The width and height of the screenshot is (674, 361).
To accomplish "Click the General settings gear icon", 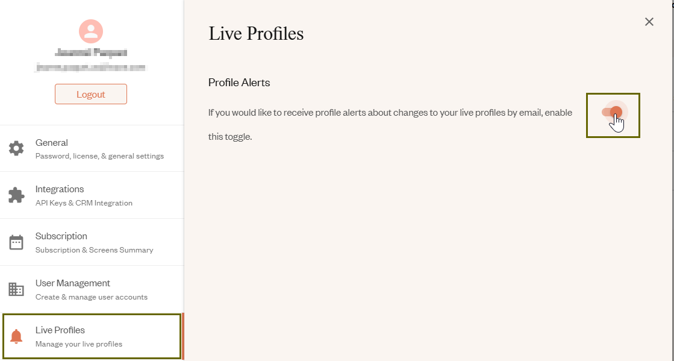I will click(x=16, y=148).
